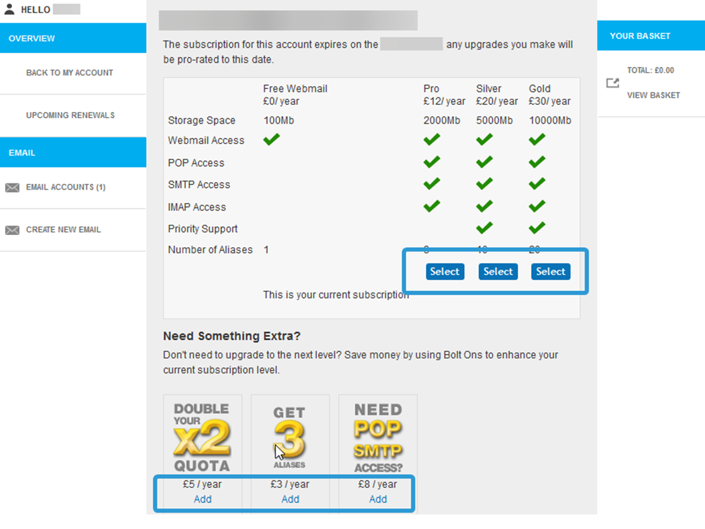
Task: Click the basket share icon near View Basket
Action: (x=612, y=83)
